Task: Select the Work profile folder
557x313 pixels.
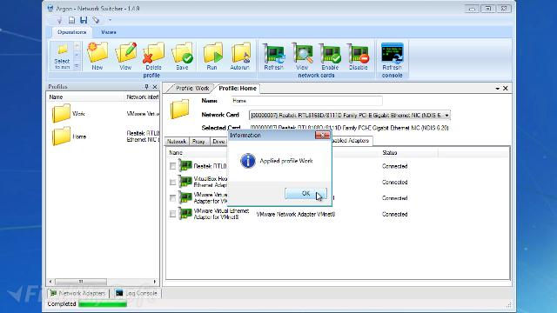Action: coord(61,114)
